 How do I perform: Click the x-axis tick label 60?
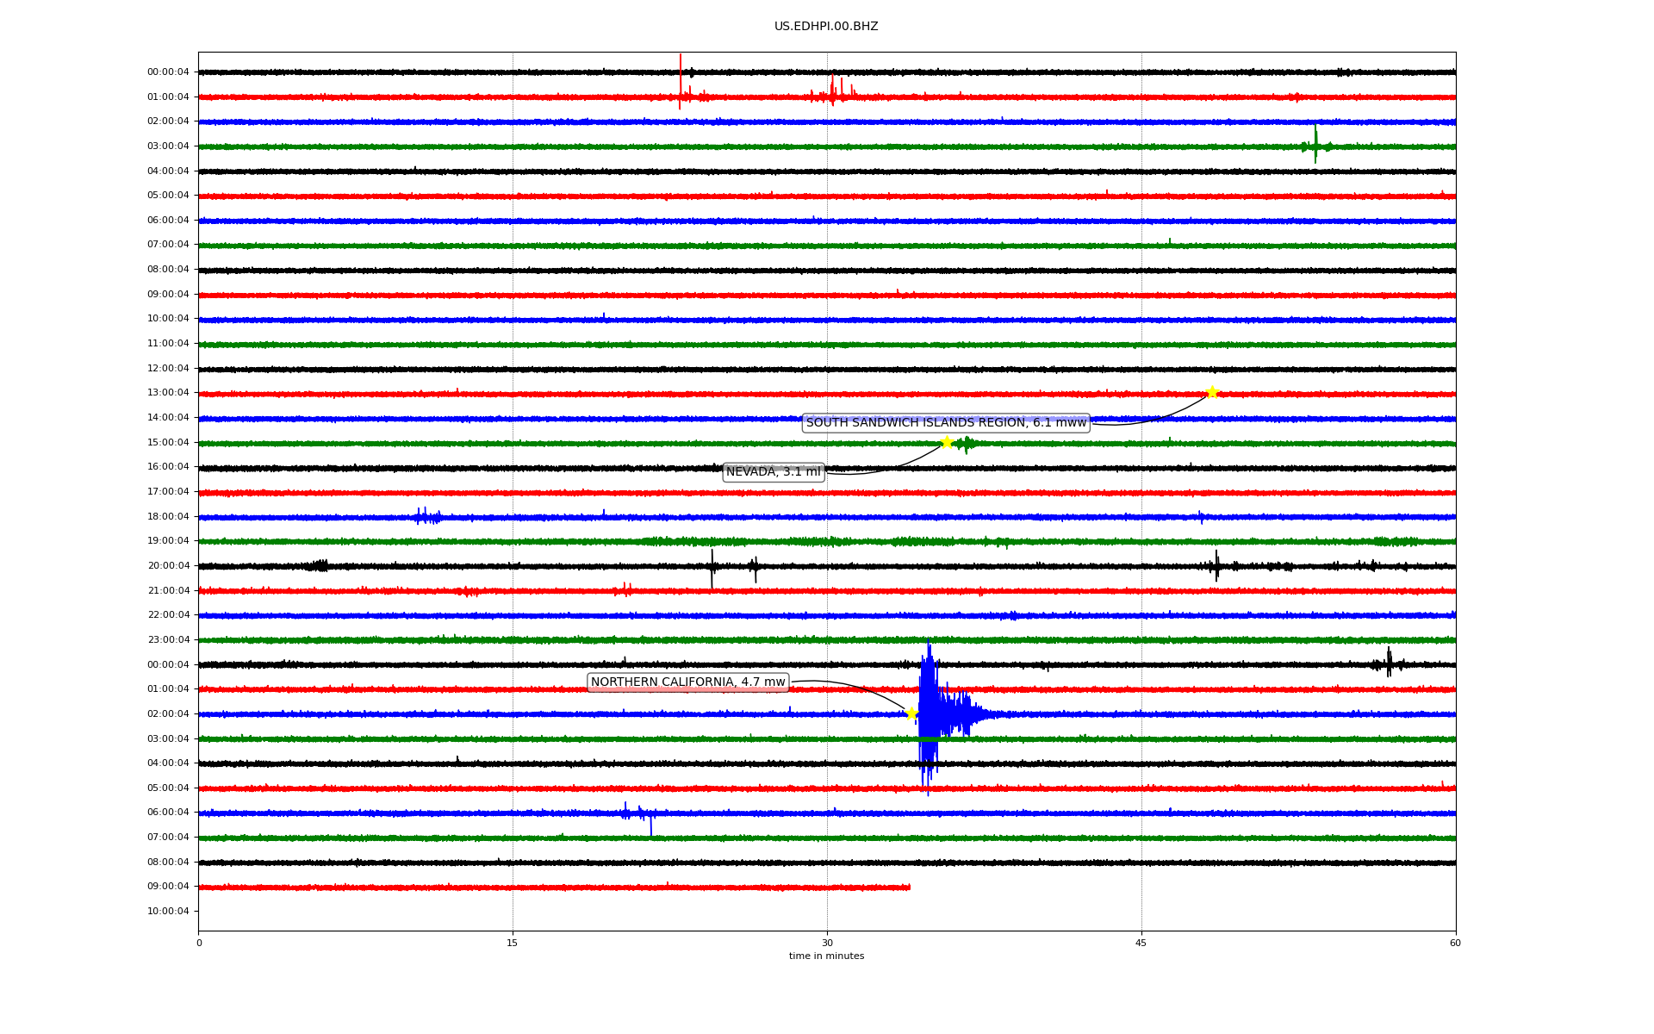click(1455, 943)
